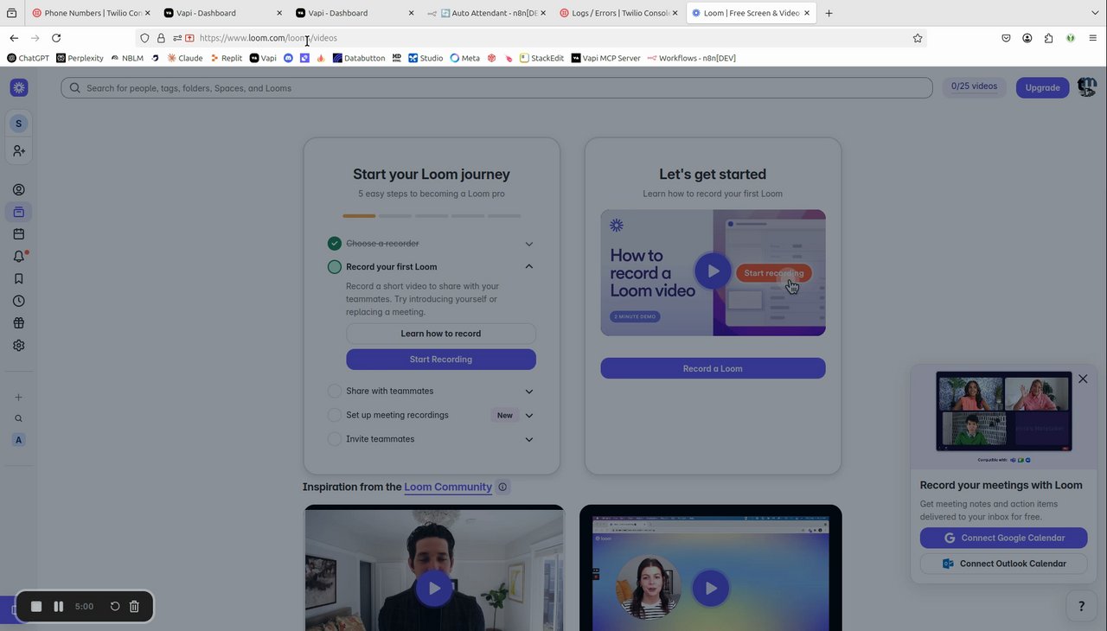The image size is (1107, 631).
Task: Play the "How to record a Loom video" thumbnail
Action: coord(713,271)
